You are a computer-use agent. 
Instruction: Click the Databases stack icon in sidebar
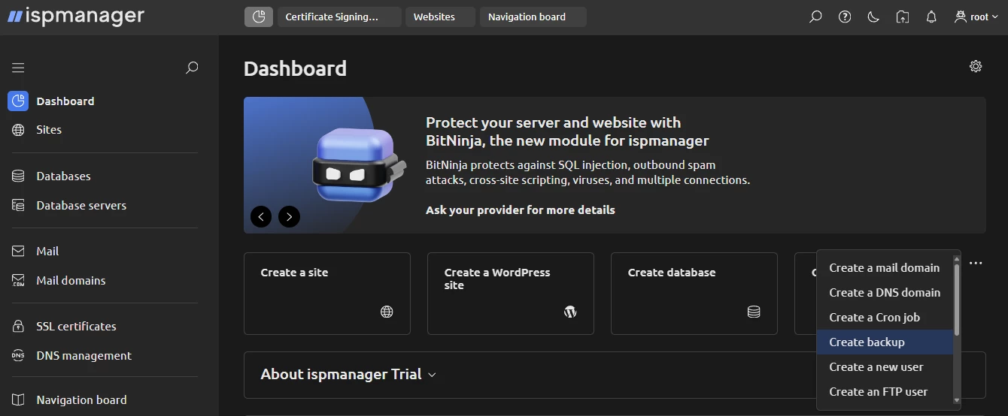[18, 176]
